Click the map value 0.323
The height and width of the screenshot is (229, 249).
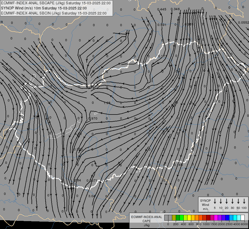[x=78, y=149]
